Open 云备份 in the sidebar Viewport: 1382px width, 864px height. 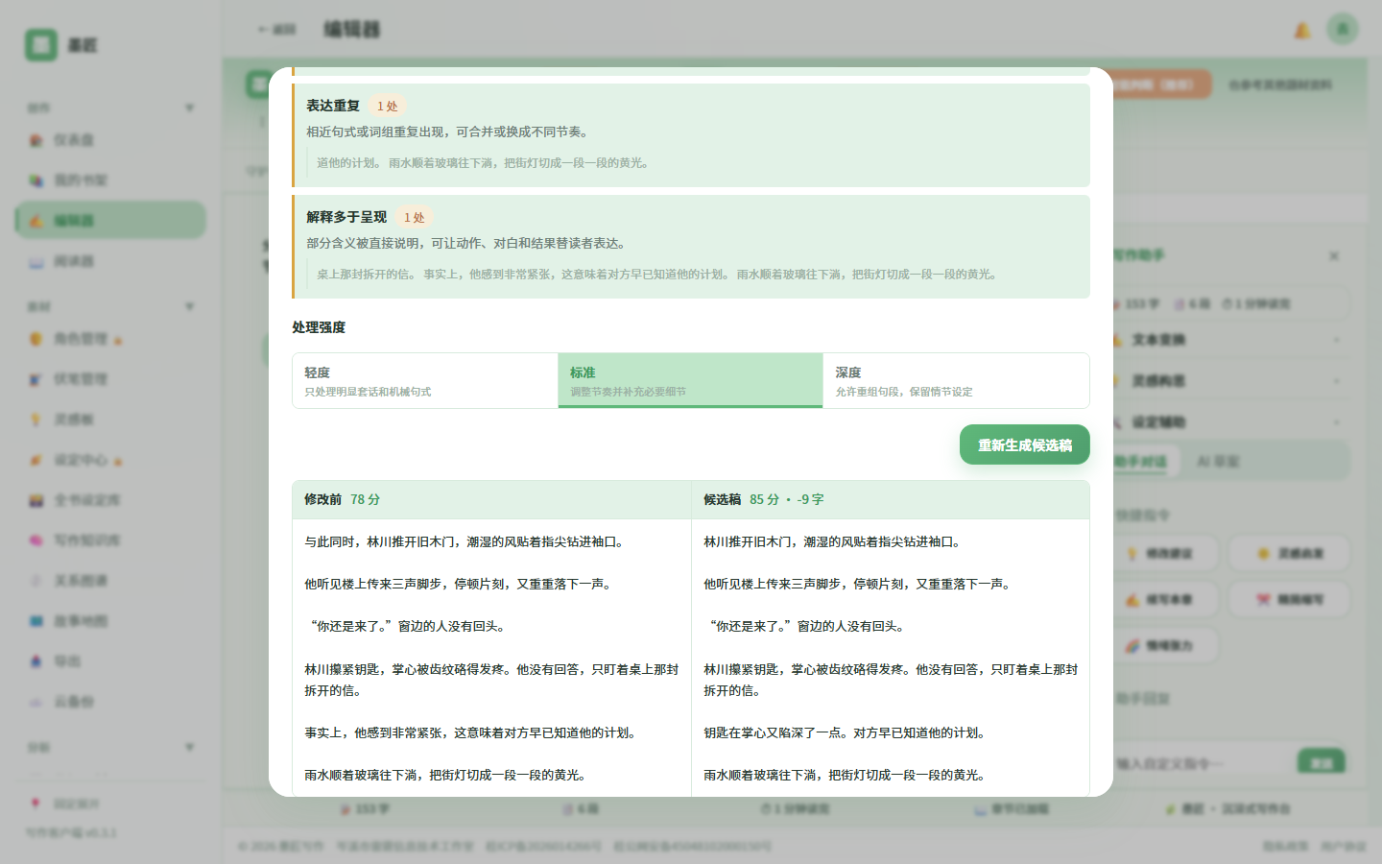110,702
